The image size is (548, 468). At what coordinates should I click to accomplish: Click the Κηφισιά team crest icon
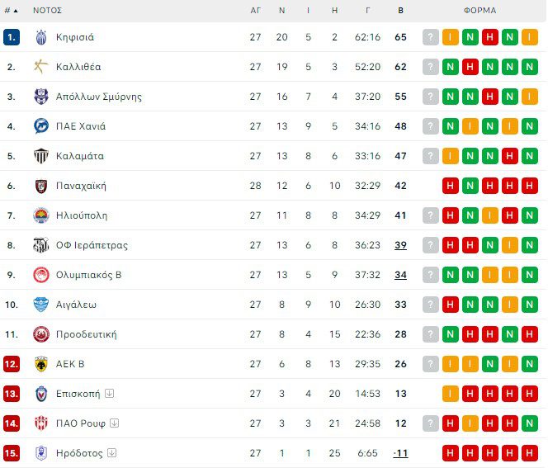click(41, 37)
